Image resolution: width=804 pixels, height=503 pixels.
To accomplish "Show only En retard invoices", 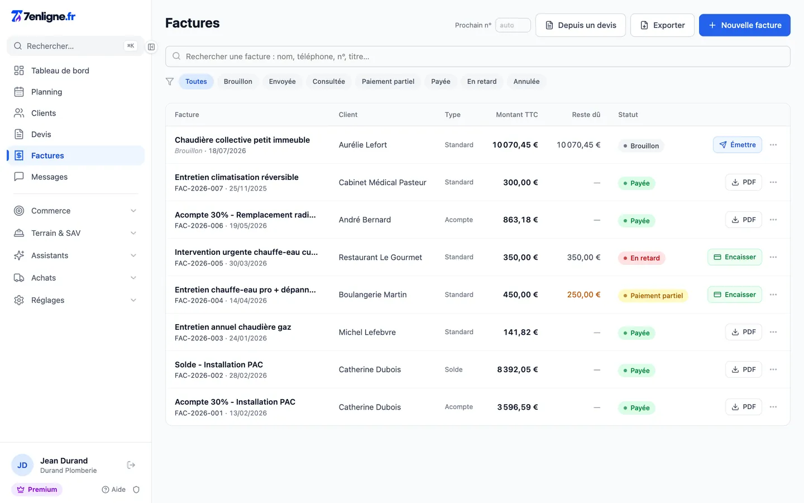I will pos(482,82).
